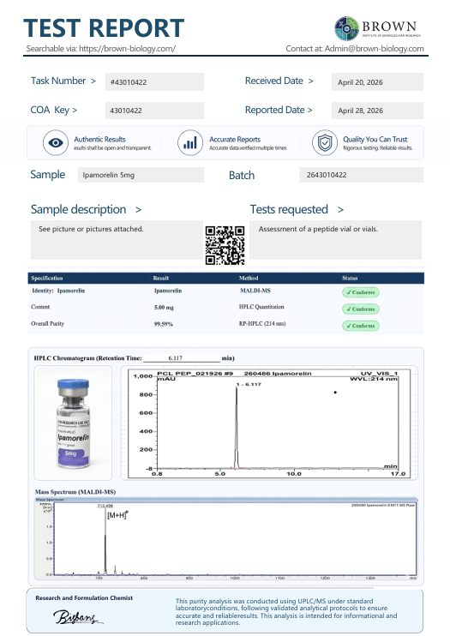
Task: Click the 'Mass Spectrum (MALDI-MS)' heading
Action: (x=75, y=492)
